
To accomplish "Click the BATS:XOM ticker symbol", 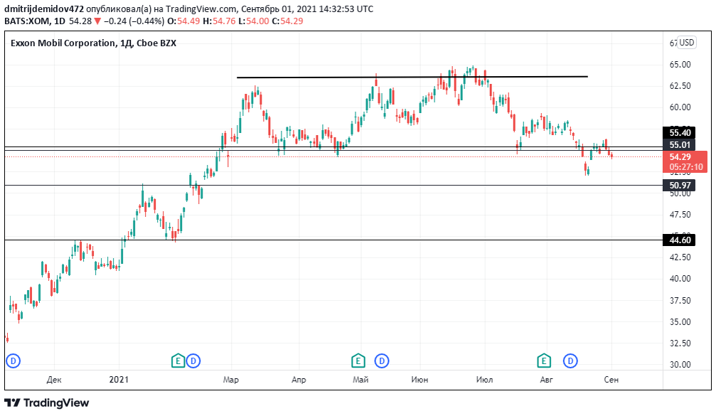I will pos(26,21).
